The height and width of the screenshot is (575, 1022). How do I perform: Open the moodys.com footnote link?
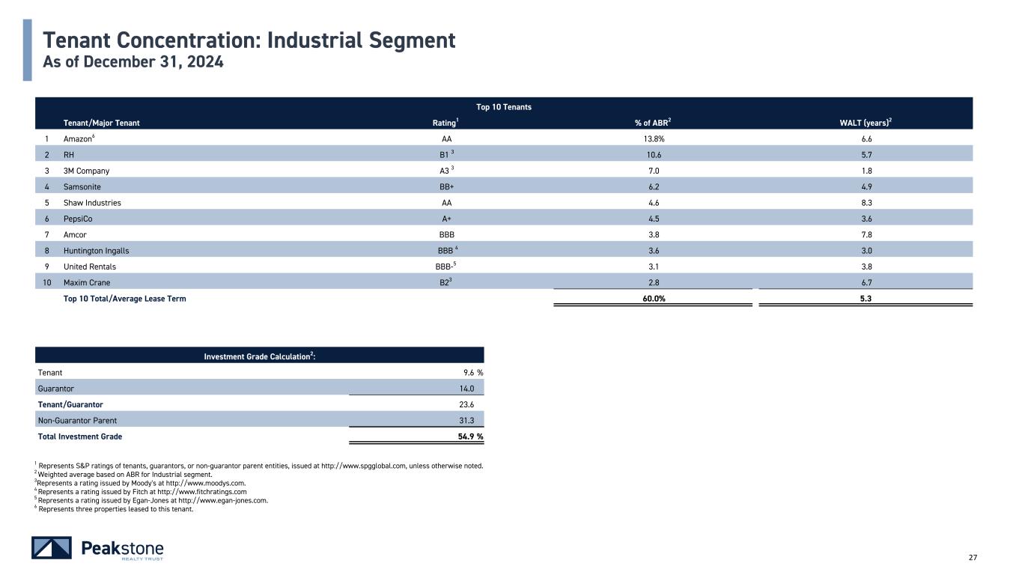click(x=213, y=484)
